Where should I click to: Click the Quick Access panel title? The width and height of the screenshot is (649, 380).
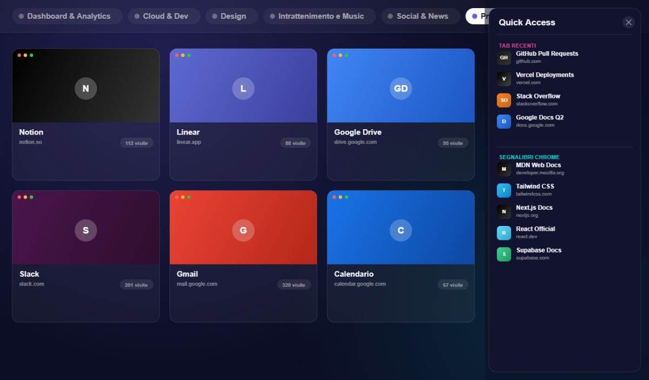(527, 22)
